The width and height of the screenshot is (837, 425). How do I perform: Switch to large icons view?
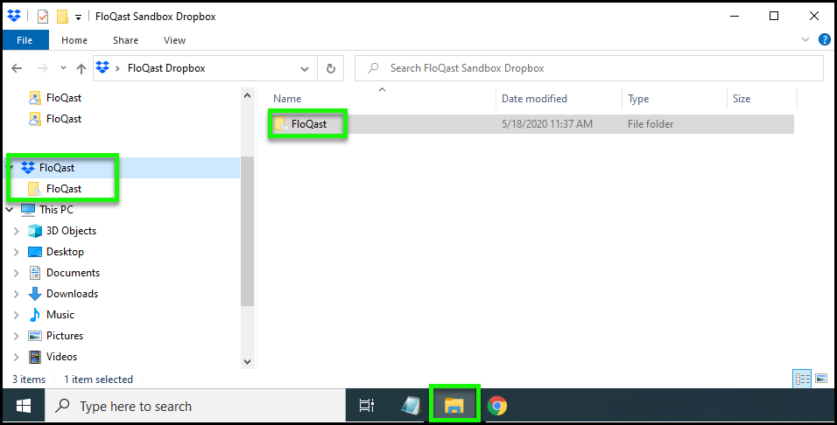tap(820, 379)
